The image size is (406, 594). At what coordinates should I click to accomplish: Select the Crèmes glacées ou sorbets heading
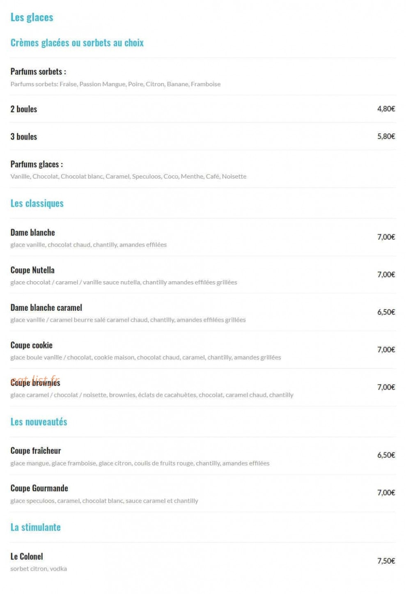coord(77,43)
